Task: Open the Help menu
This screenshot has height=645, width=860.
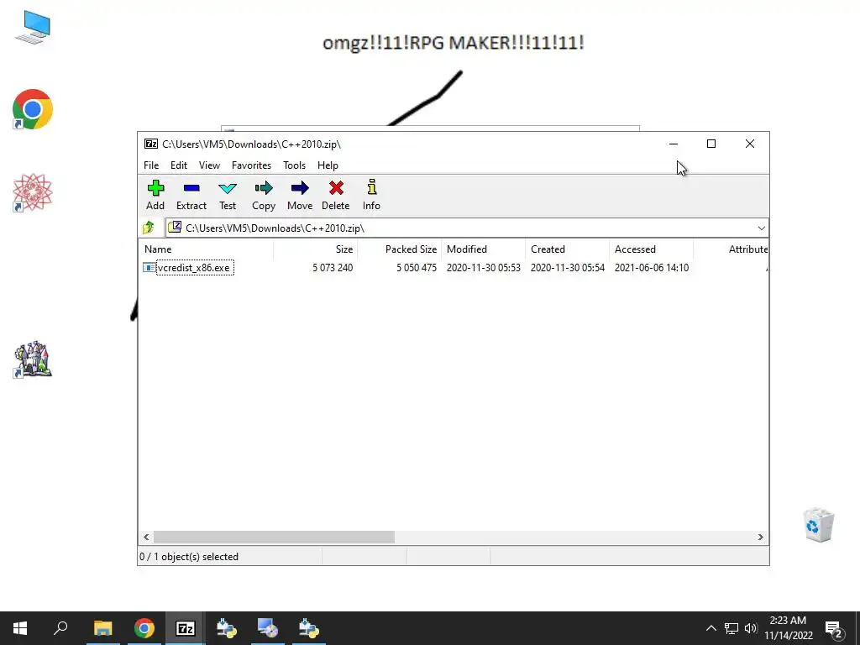Action: [x=328, y=165]
